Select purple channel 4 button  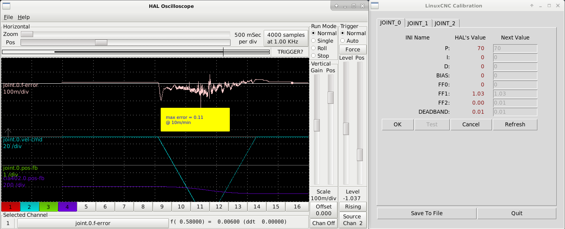tap(67, 207)
